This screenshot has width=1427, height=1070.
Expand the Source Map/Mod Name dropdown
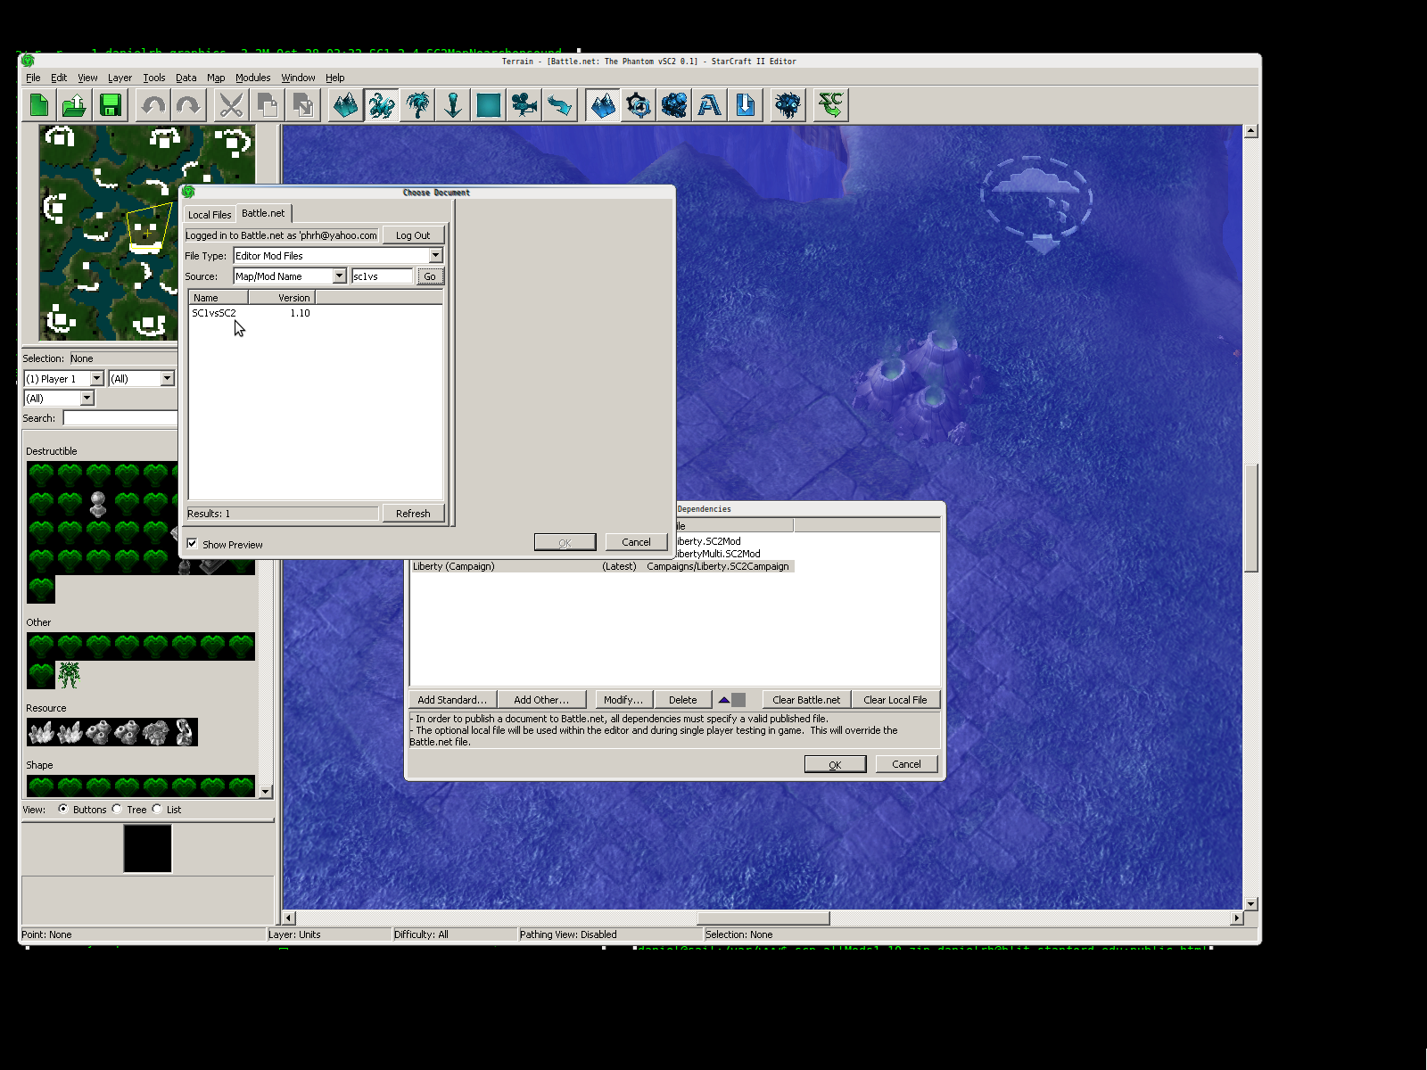tap(339, 276)
